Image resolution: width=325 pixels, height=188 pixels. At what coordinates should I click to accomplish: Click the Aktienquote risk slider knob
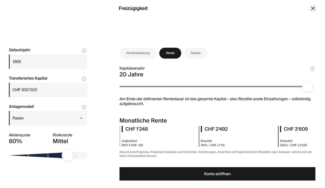[x=67, y=155]
